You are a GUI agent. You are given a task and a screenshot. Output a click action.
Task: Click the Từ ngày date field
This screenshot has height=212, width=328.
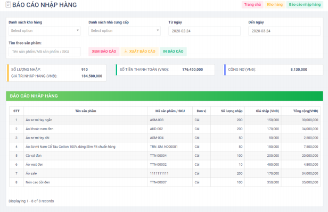click(x=204, y=31)
